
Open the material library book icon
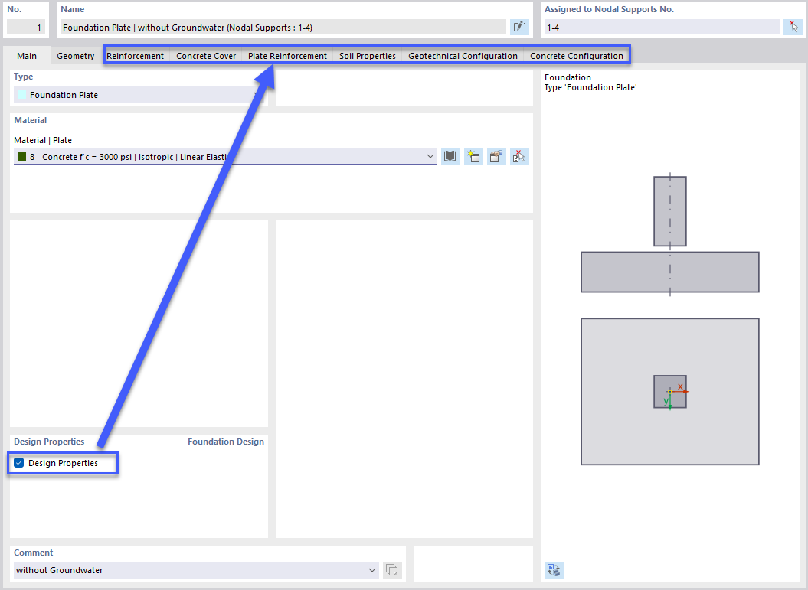(x=450, y=156)
